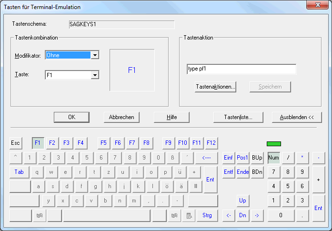Screen dimensions: 332x231
Task: Click the Tastenaktion input field
Action: (241, 69)
